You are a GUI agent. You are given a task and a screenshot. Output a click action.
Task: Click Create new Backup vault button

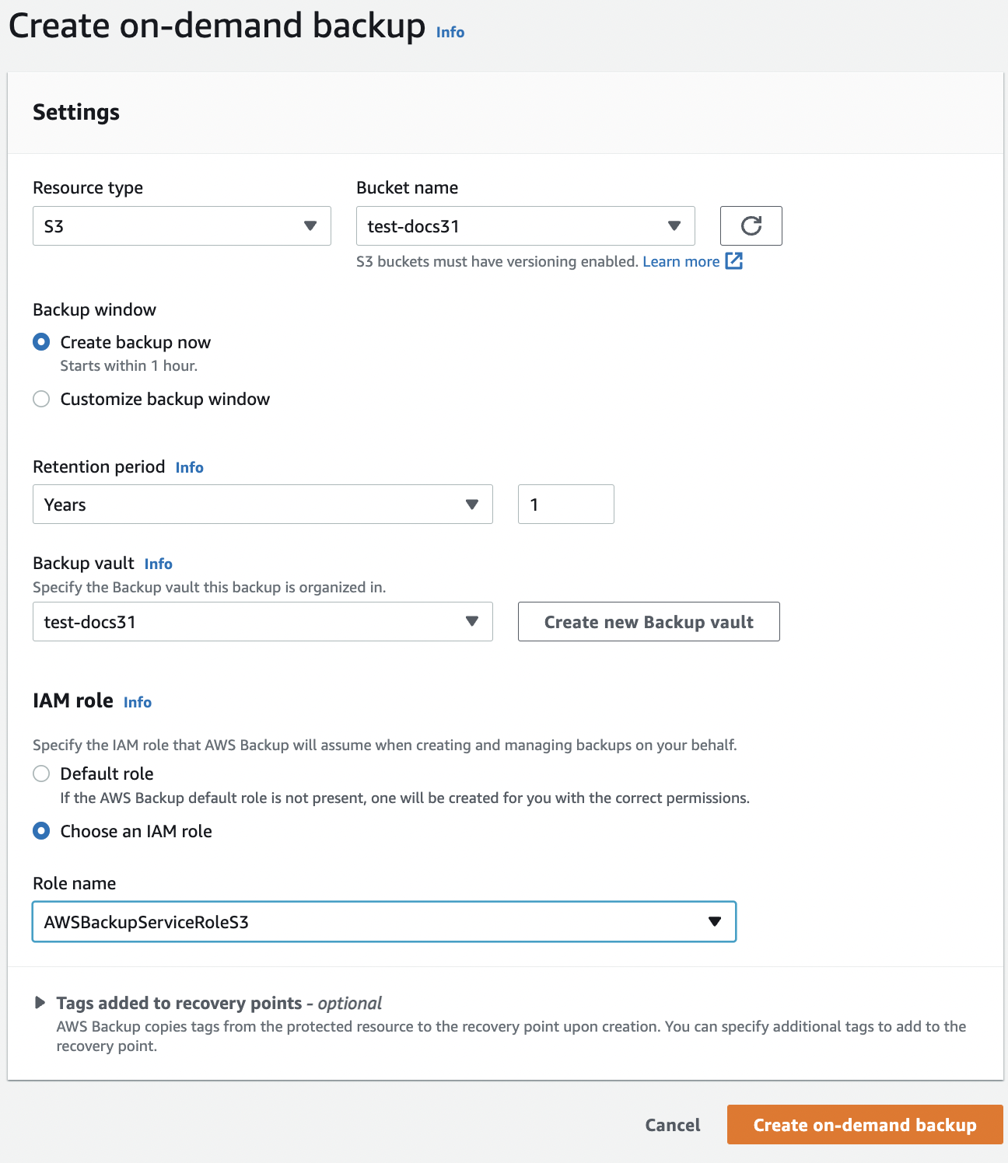click(x=649, y=621)
